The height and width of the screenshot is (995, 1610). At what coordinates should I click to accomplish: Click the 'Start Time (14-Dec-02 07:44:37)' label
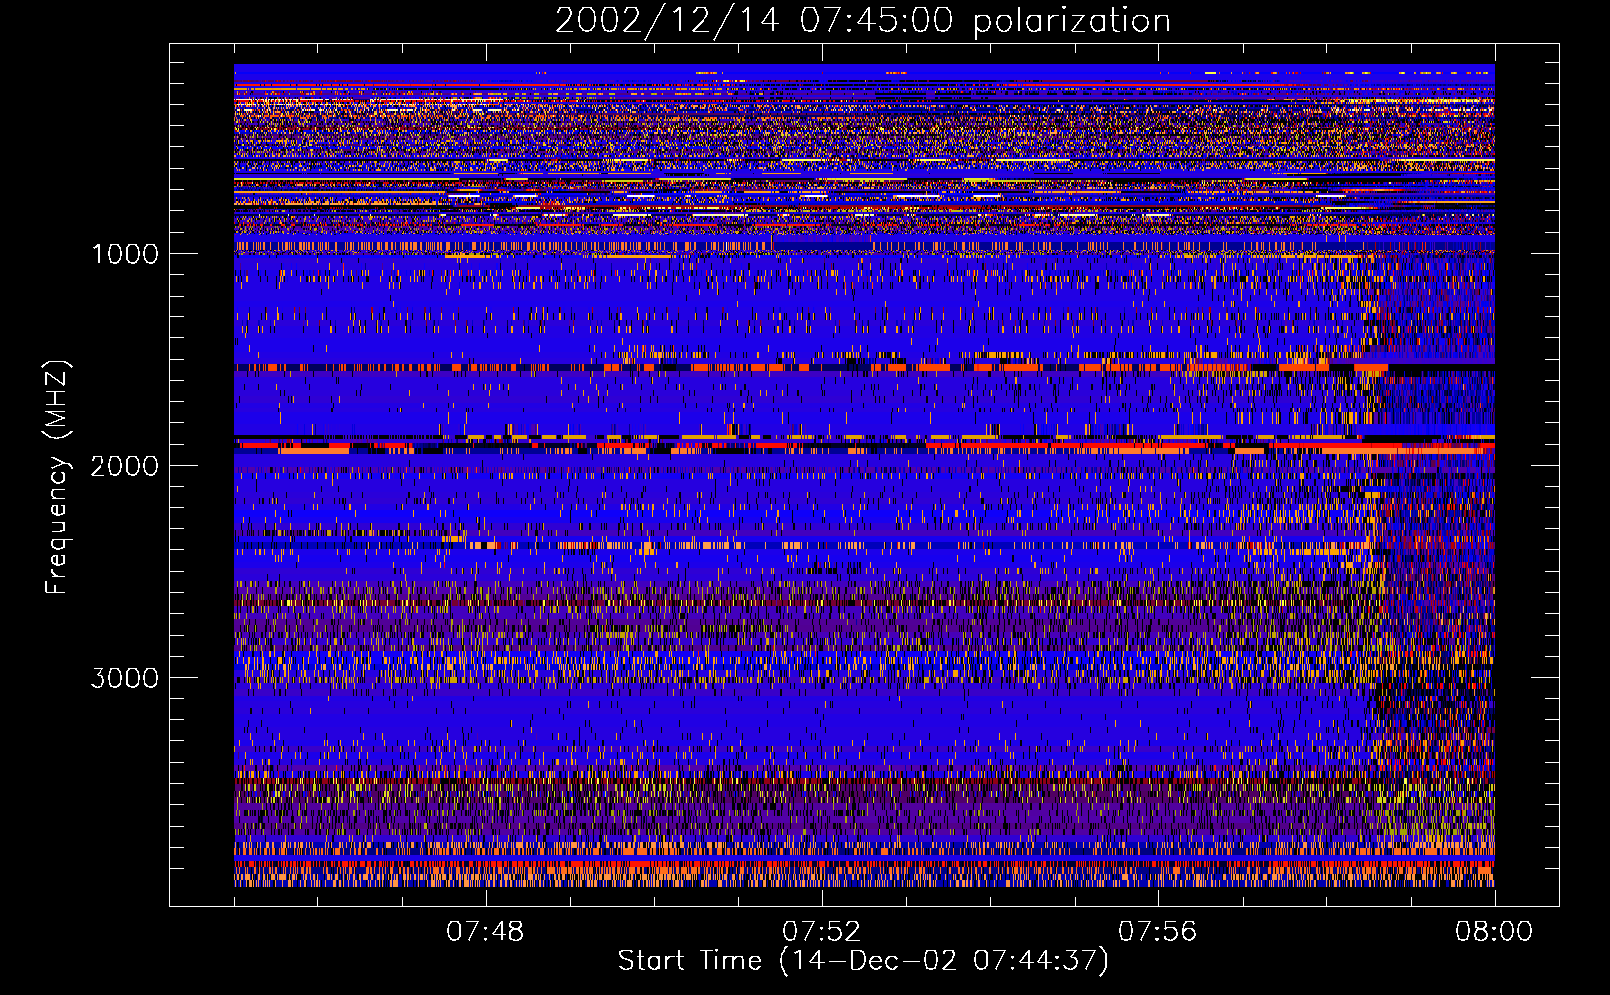tap(863, 961)
